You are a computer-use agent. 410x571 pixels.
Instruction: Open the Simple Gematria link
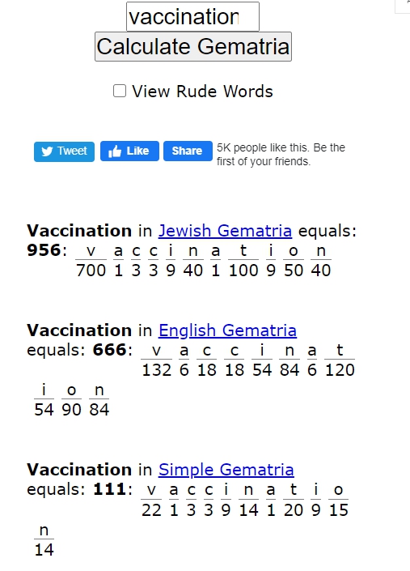[226, 470]
